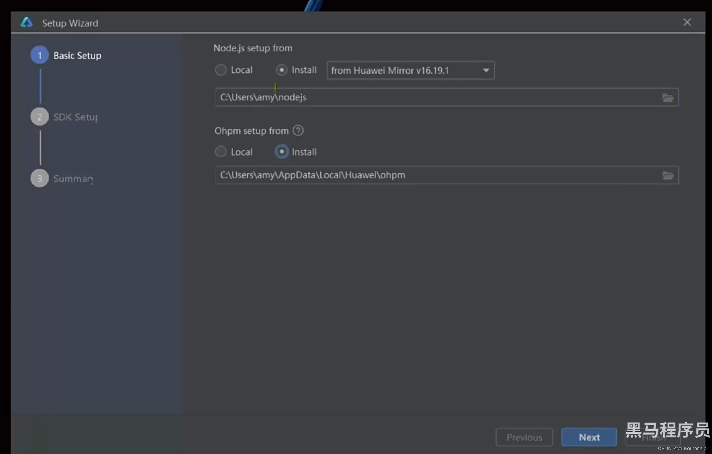The height and width of the screenshot is (454, 712).
Task: Go to Basic Setup step label
Action: pos(77,56)
